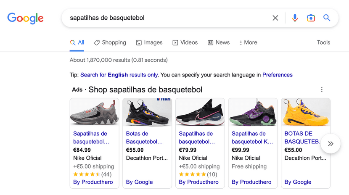Open the ads three-dot options menu
349x195 pixels.
click(x=322, y=90)
